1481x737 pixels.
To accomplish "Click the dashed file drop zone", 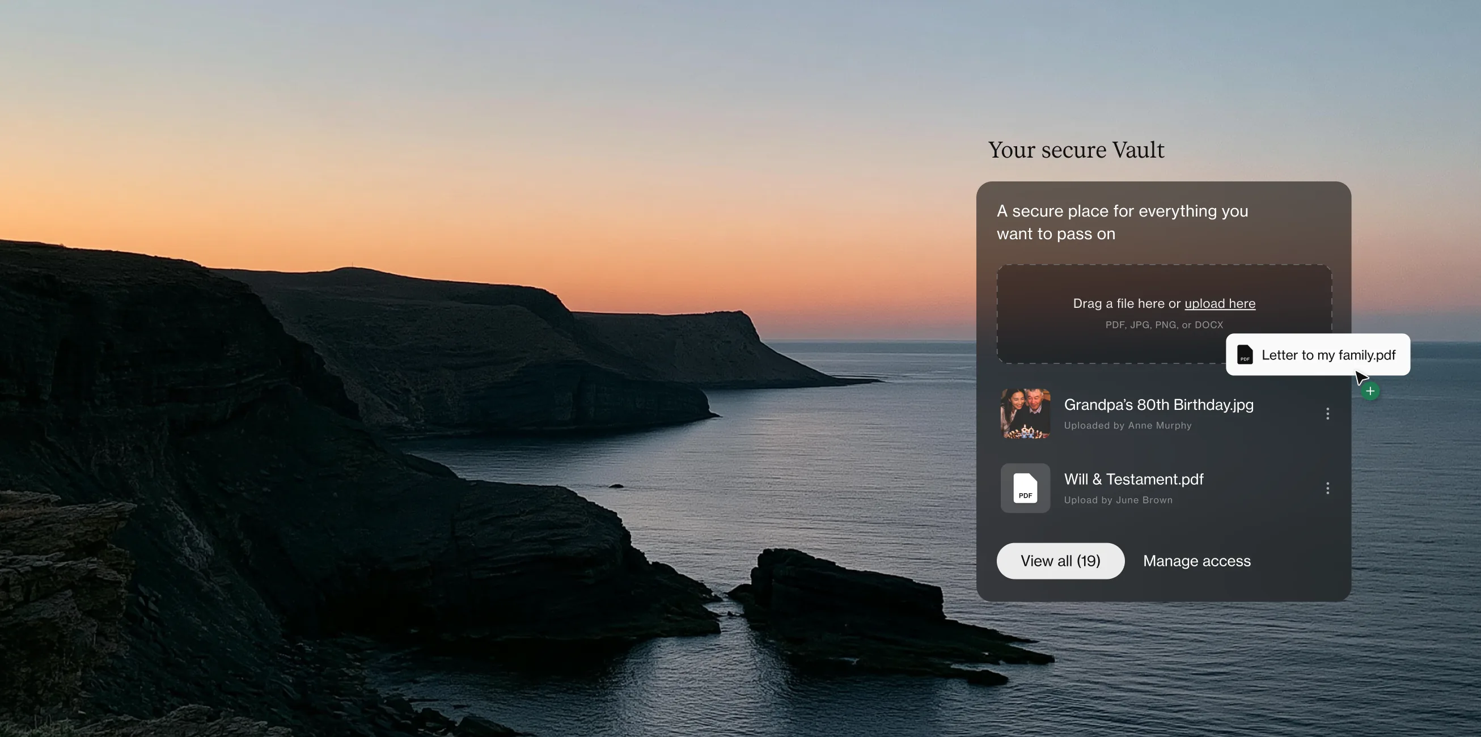I will coord(1163,314).
